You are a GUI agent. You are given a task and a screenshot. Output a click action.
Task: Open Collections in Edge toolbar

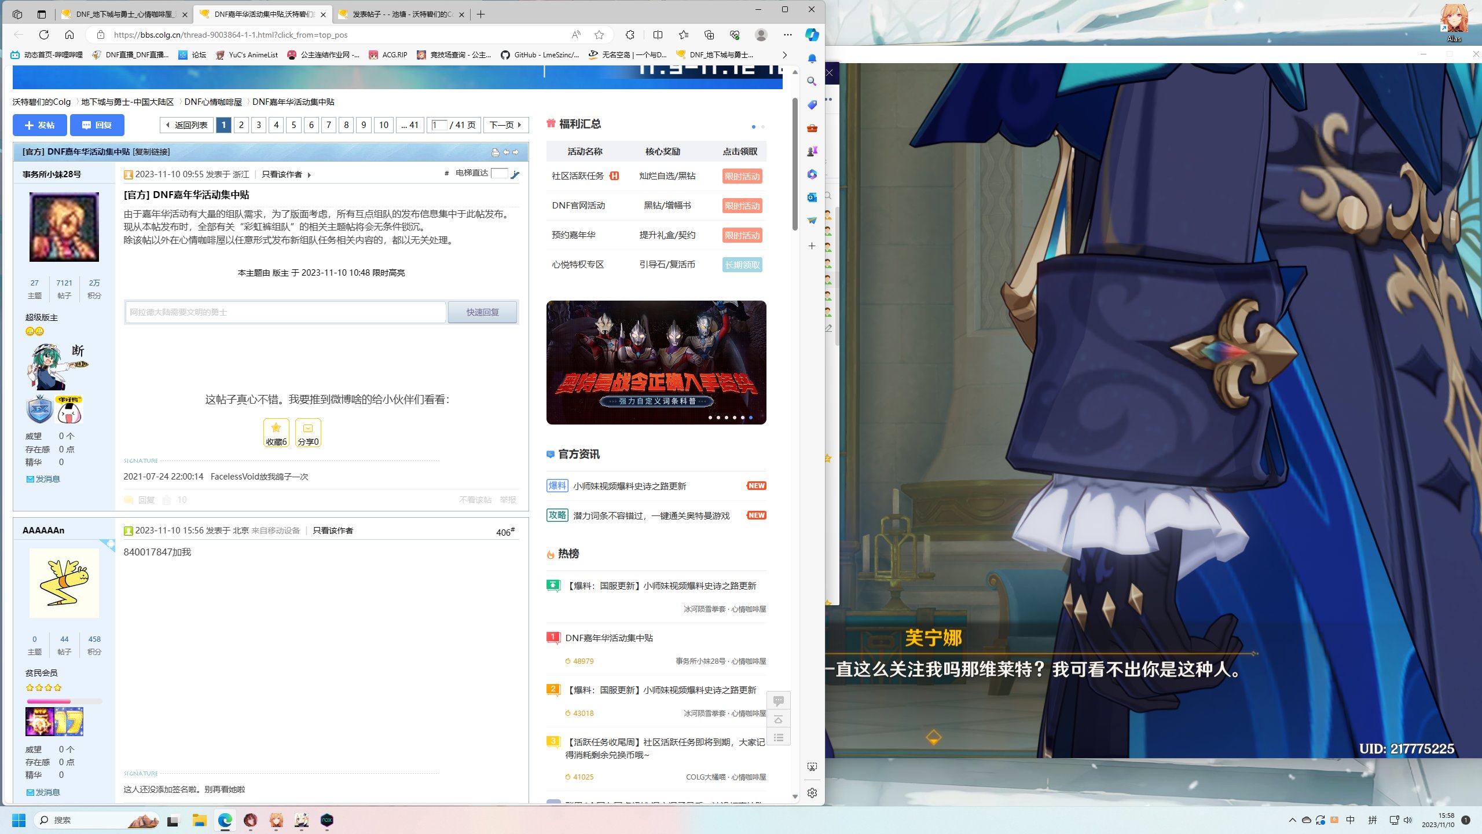[x=709, y=35]
